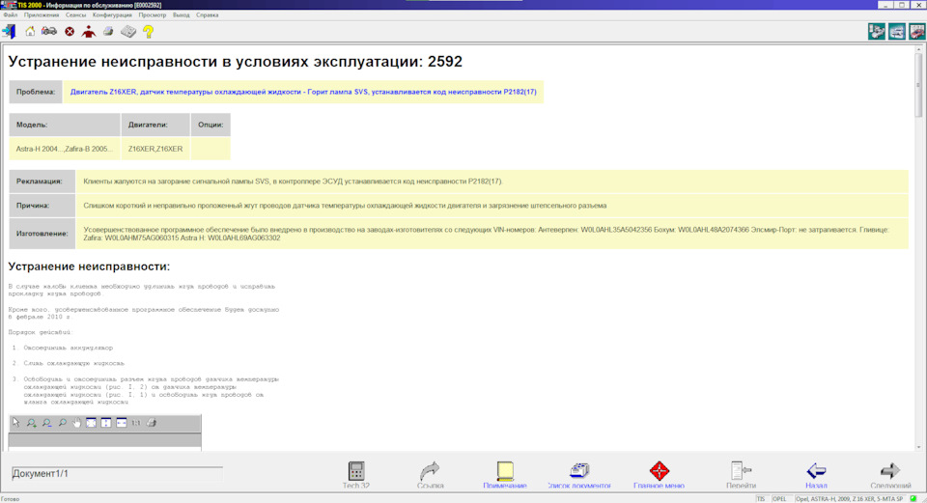Print document using top toolbar printer icon

108,31
